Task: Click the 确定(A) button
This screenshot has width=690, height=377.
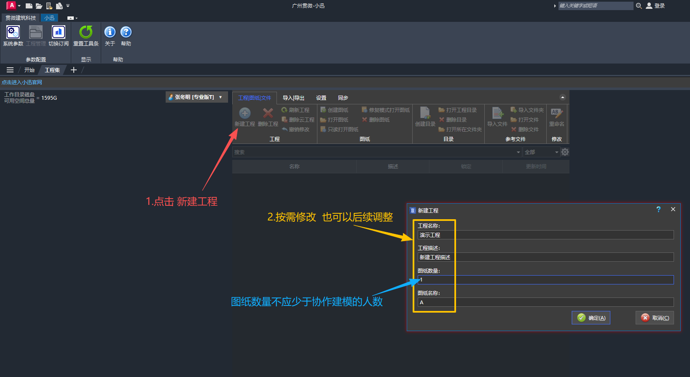Action: (591, 318)
